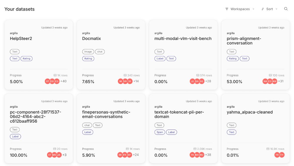Click the Rating tag on Docmatix card
The image size is (294, 166).
pyautogui.click(x=88, y=58)
